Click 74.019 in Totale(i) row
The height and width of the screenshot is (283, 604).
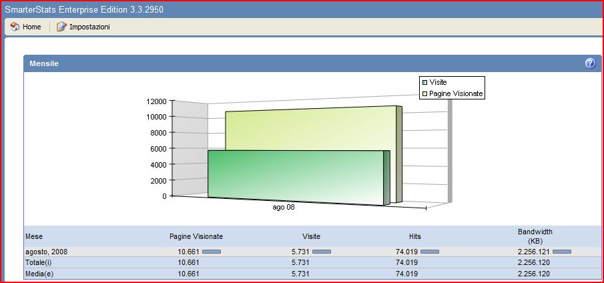tap(406, 262)
